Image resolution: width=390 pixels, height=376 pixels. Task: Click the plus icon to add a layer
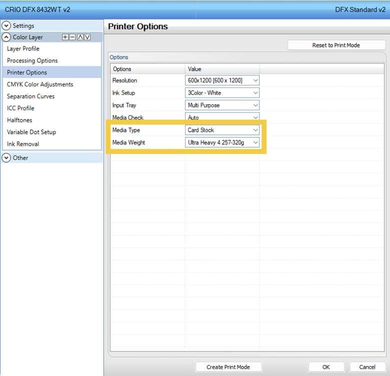[x=65, y=37]
